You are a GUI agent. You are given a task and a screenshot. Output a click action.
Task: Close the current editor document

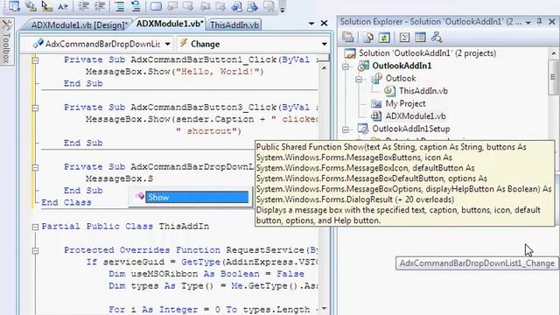click(324, 24)
